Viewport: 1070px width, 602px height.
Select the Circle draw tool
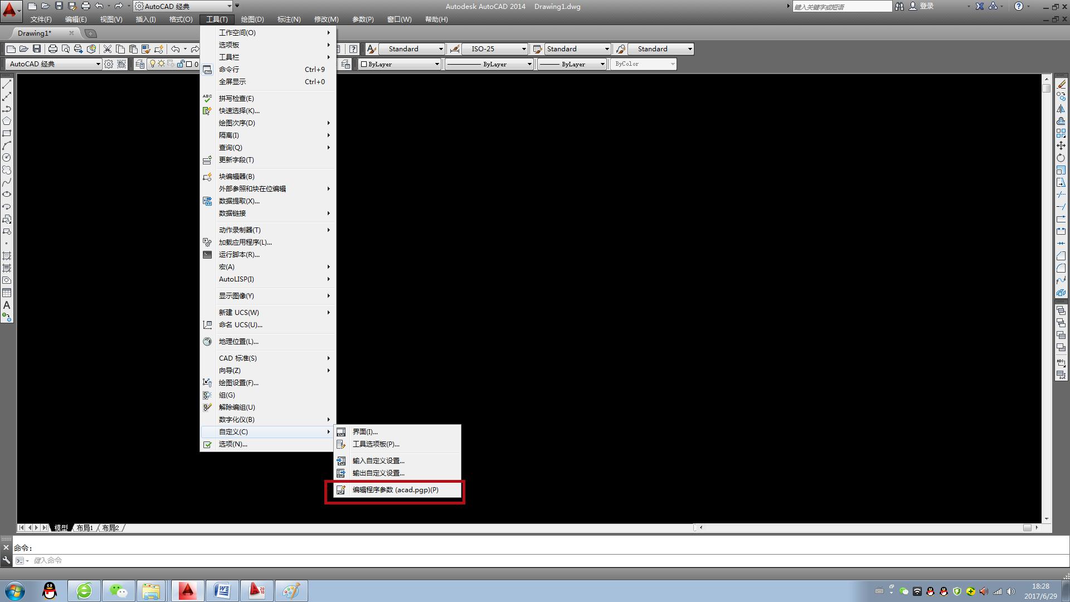[x=7, y=158]
